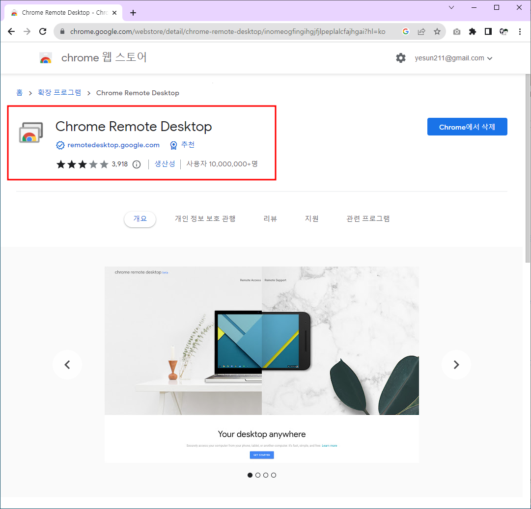531x509 pixels.
Task: Expand the yesun211@gmail.com account dropdown
Action: pyautogui.click(x=453, y=58)
